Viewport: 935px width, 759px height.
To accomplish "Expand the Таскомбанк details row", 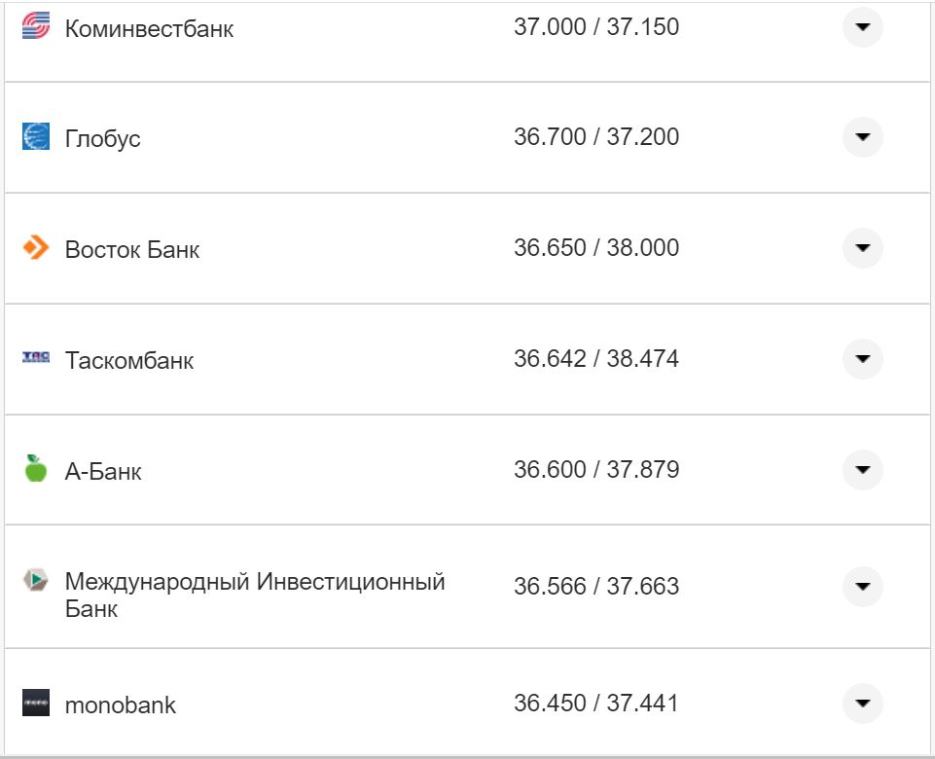I will pyautogui.click(x=862, y=357).
